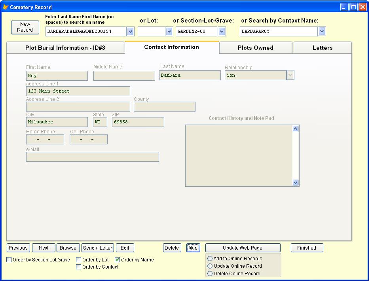Image resolution: width=370 pixels, height=282 pixels.
Task: Click the Relationship field showing Son
Action: [256, 75]
